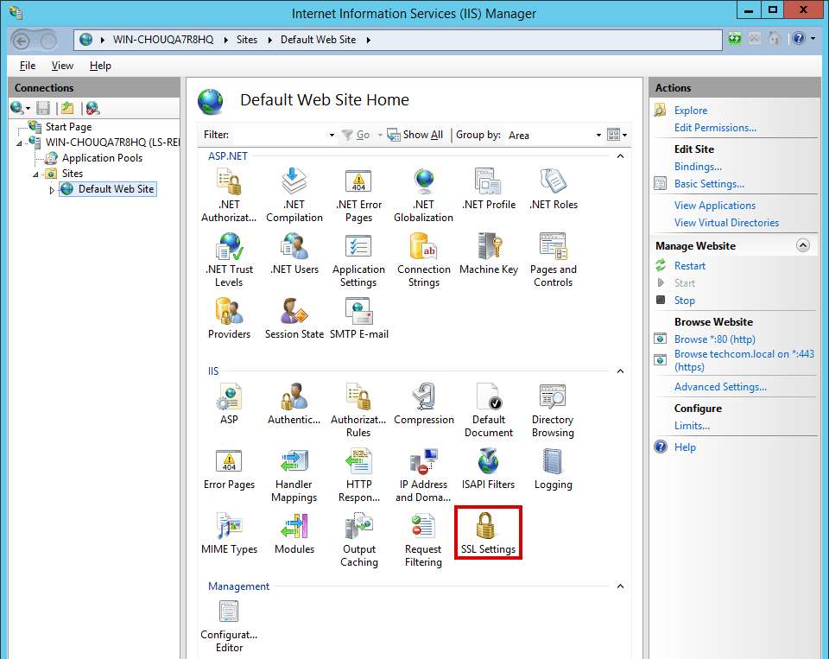Open Connection Strings feature

point(423,260)
